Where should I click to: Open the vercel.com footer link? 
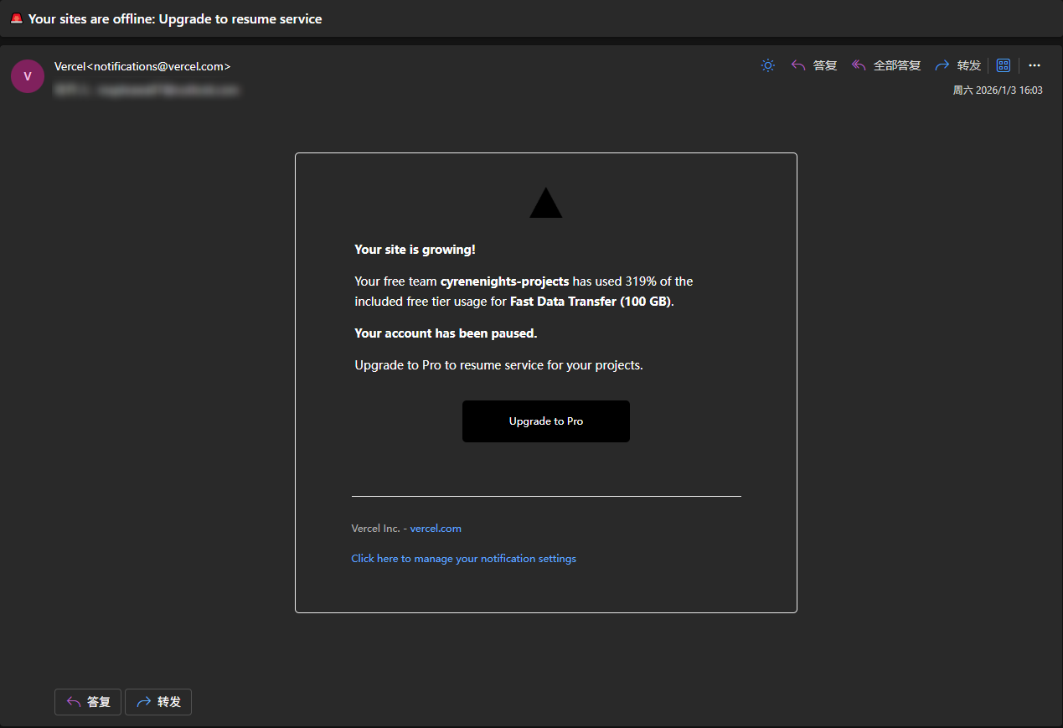click(436, 529)
